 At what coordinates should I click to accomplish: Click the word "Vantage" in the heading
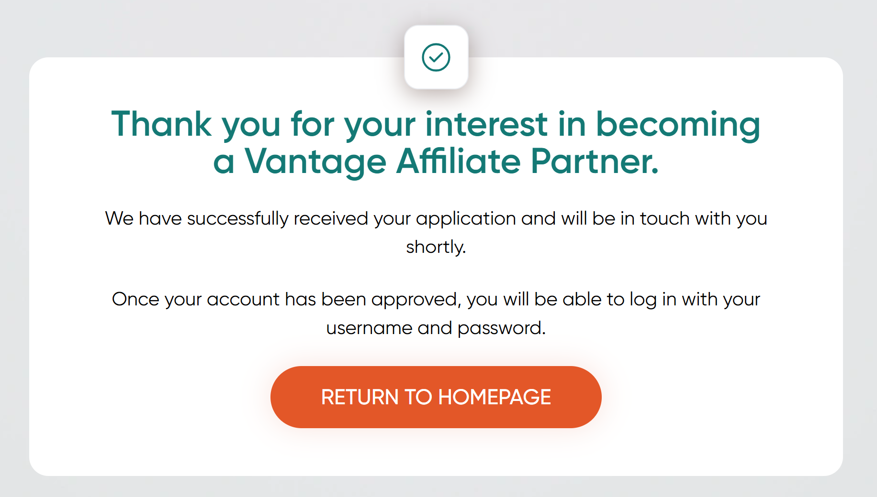(315, 162)
